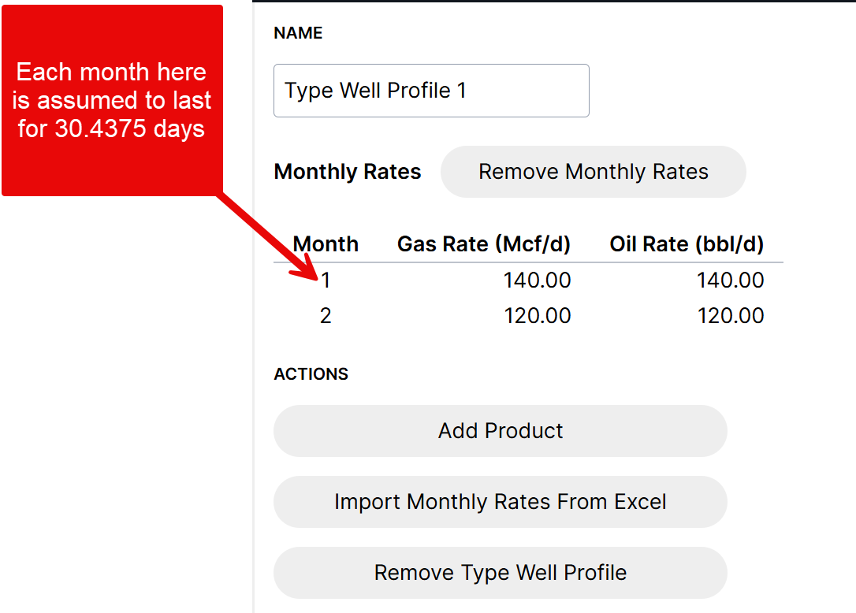Click the Month column header
856x613 pixels.
click(x=326, y=244)
